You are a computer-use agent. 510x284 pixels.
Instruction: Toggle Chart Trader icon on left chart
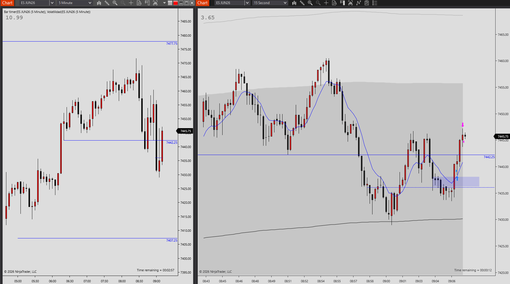coord(147,3)
